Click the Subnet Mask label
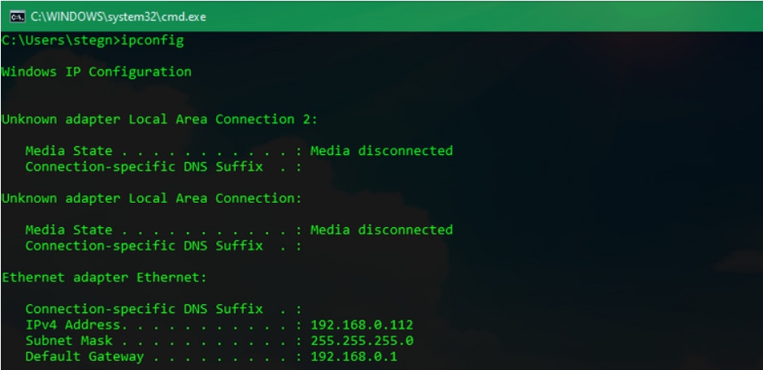This screenshot has width=763, height=370. tap(68, 340)
